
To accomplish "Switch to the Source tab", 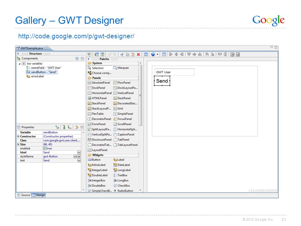I will pos(24,195).
